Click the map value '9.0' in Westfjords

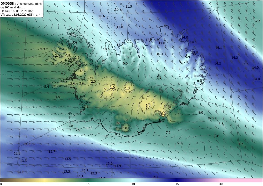(72, 34)
